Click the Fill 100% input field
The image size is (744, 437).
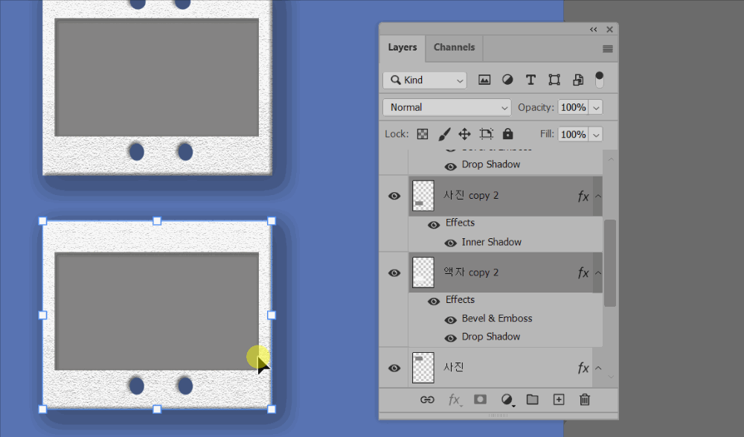pos(573,135)
